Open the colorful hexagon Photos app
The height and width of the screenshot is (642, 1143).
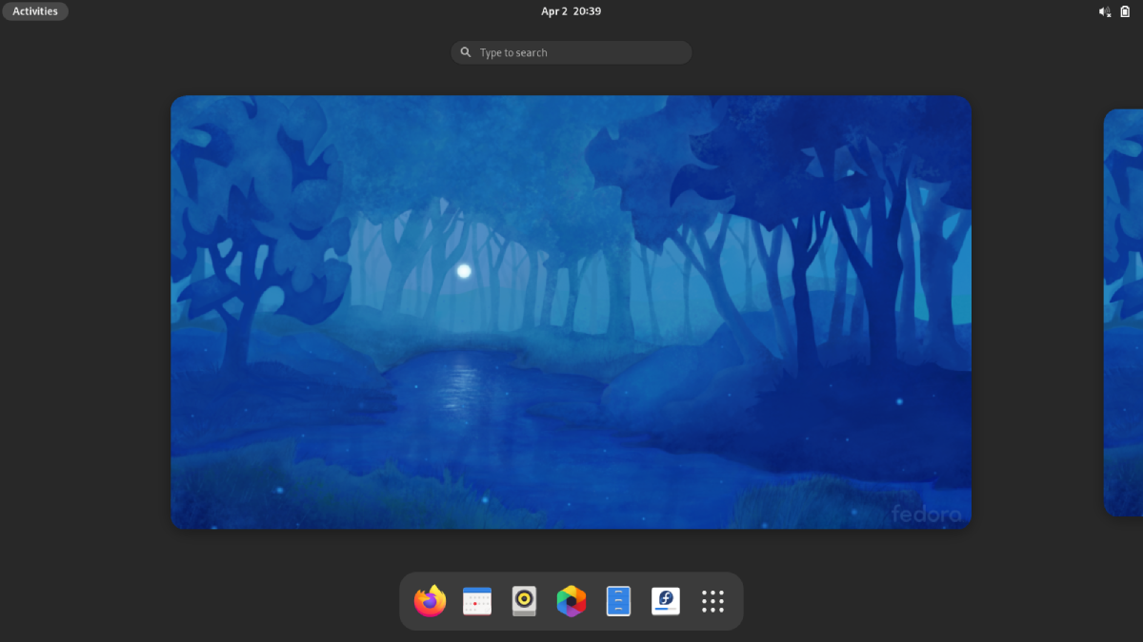(x=571, y=601)
